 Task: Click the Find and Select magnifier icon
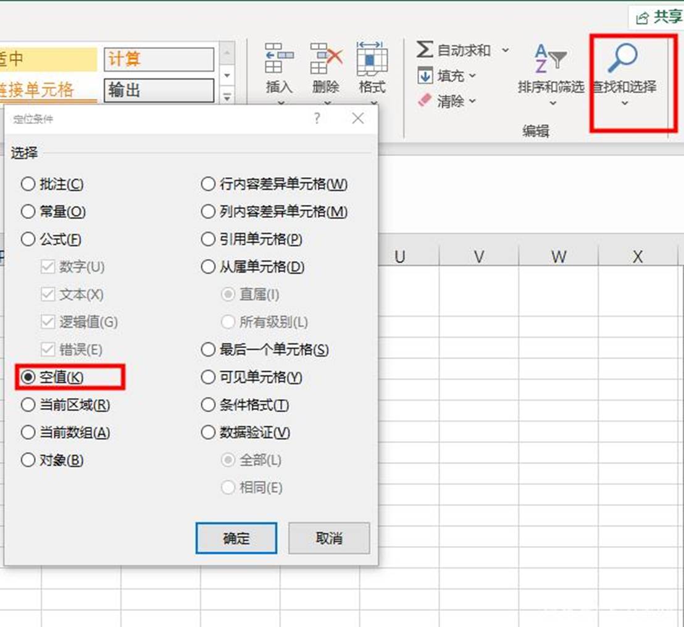pos(623,57)
